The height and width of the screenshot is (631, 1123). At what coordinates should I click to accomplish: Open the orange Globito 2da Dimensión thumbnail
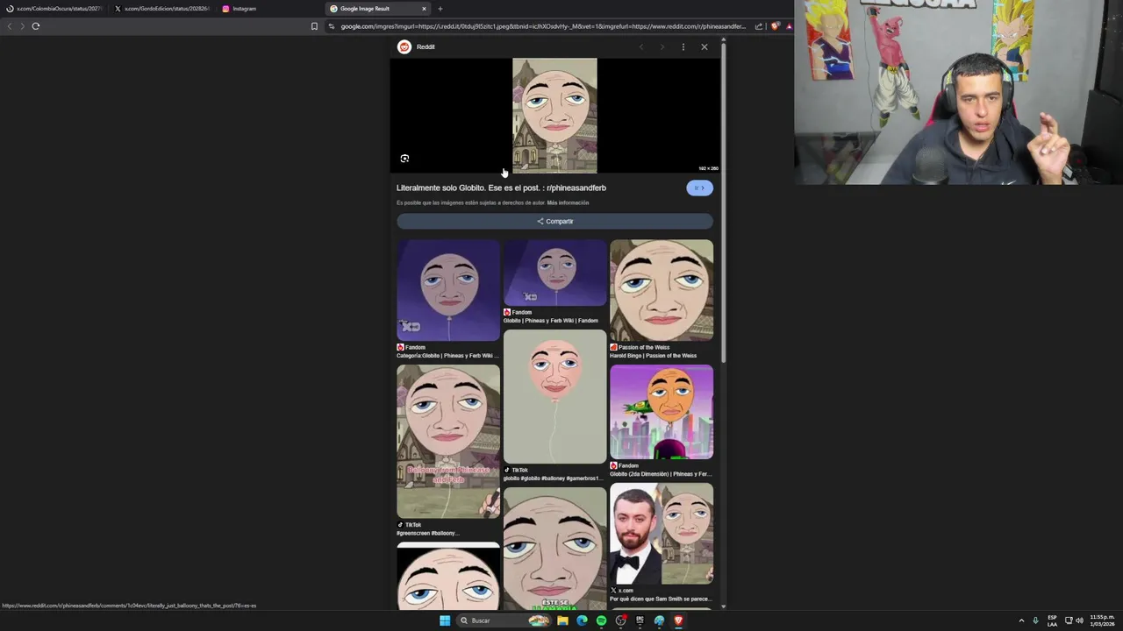pos(662,412)
